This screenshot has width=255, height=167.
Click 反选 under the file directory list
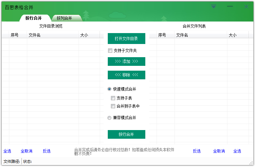pos(47,151)
